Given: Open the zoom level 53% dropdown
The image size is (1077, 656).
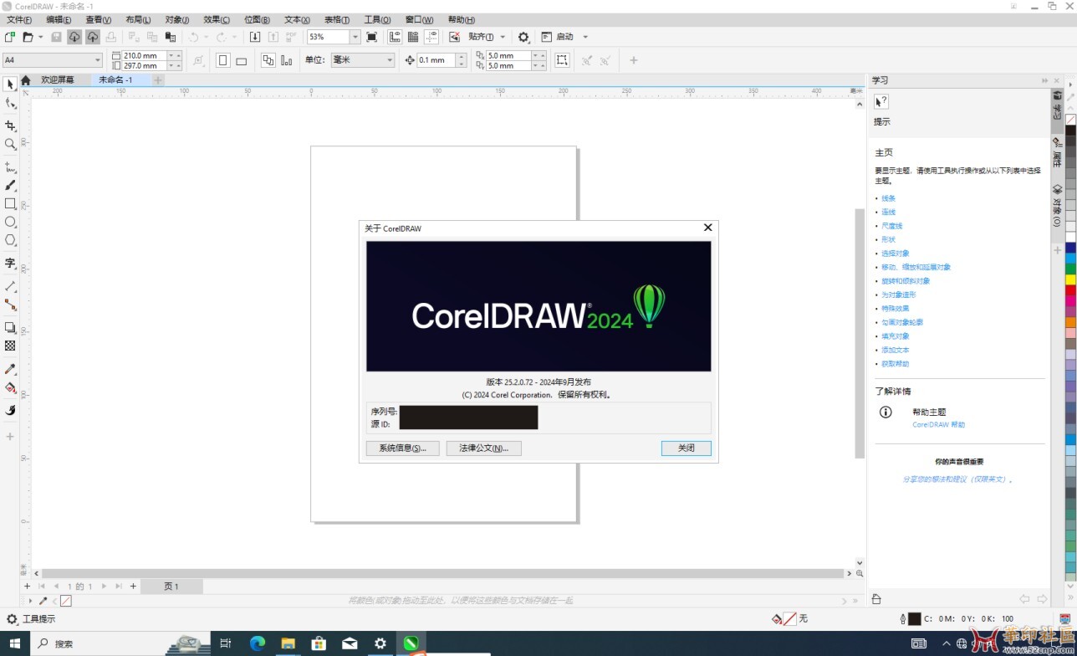Looking at the screenshot, I should (355, 37).
